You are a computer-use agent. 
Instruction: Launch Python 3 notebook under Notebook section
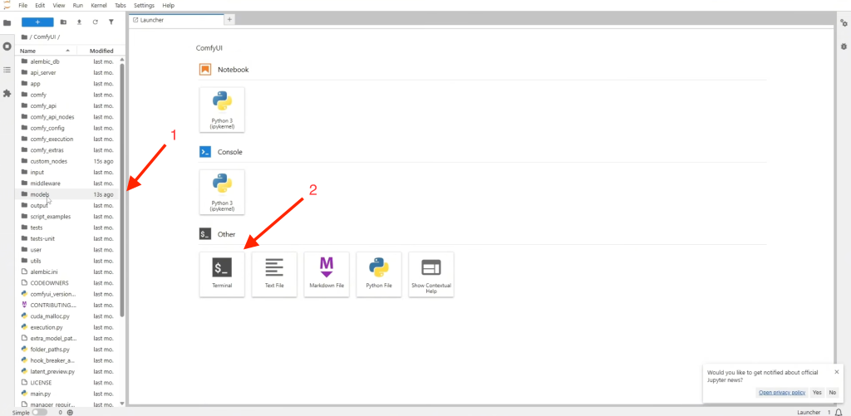[222, 110]
